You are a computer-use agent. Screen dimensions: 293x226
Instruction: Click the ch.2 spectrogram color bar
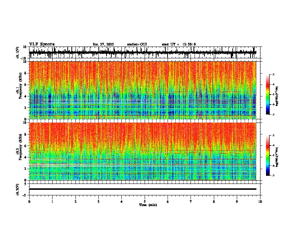click(x=268, y=155)
